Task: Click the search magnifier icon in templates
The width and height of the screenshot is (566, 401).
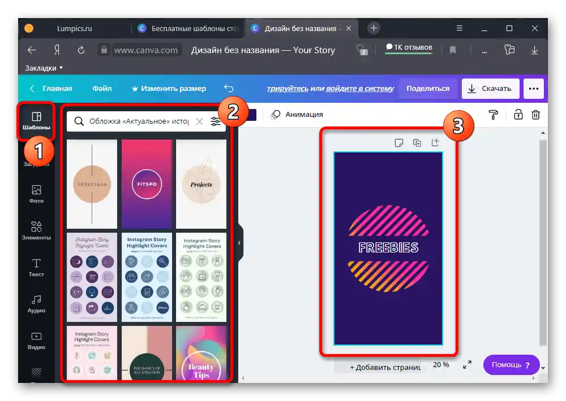Action: pyautogui.click(x=79, y=121)
